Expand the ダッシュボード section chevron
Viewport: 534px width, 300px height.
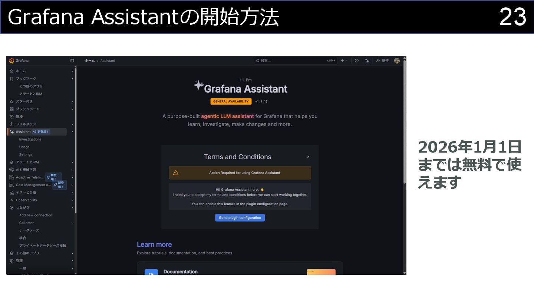(72, 109)
